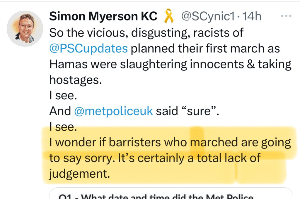Click the @SCynic1 handle
300x199 pixels.
click(208, 17)
